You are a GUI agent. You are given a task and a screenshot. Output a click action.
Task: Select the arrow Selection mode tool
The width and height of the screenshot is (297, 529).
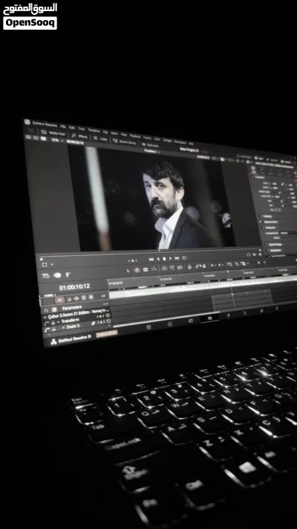[x=128, y=270]
